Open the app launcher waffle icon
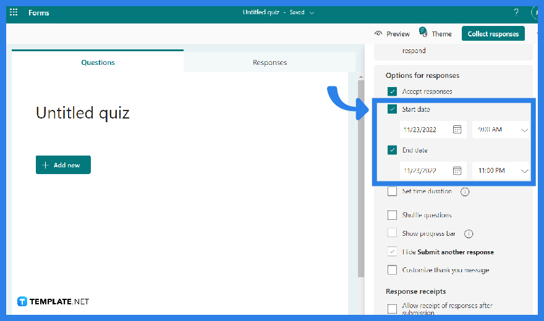Viewport: 544px width, 321px height. click(x=14, y=12)
